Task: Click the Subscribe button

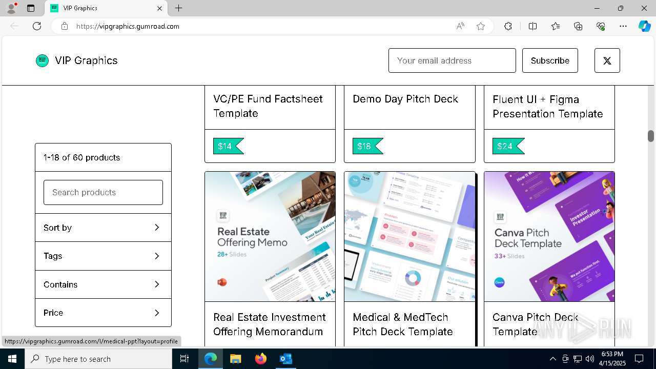Action: point(550,60)
